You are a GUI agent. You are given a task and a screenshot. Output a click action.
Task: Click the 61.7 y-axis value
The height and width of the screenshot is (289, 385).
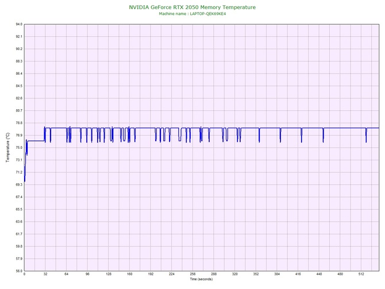19,234
